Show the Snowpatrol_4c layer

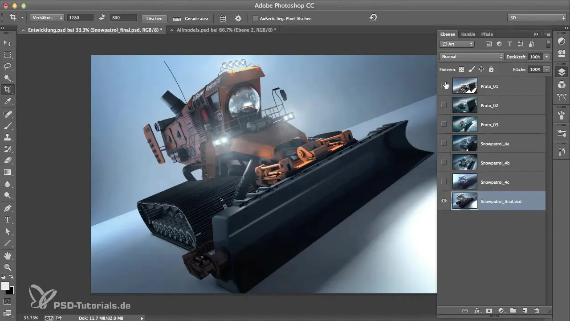pyautogui.click(x=444, y=182)
